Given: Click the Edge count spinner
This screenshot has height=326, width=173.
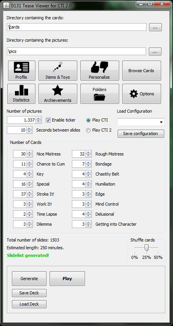Looking at the screenshot, I should pyautogui.click(x=82, y=194).
